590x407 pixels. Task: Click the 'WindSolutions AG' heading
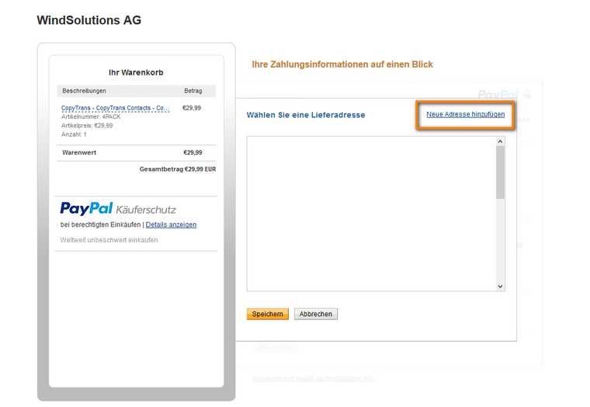[89, 20]
